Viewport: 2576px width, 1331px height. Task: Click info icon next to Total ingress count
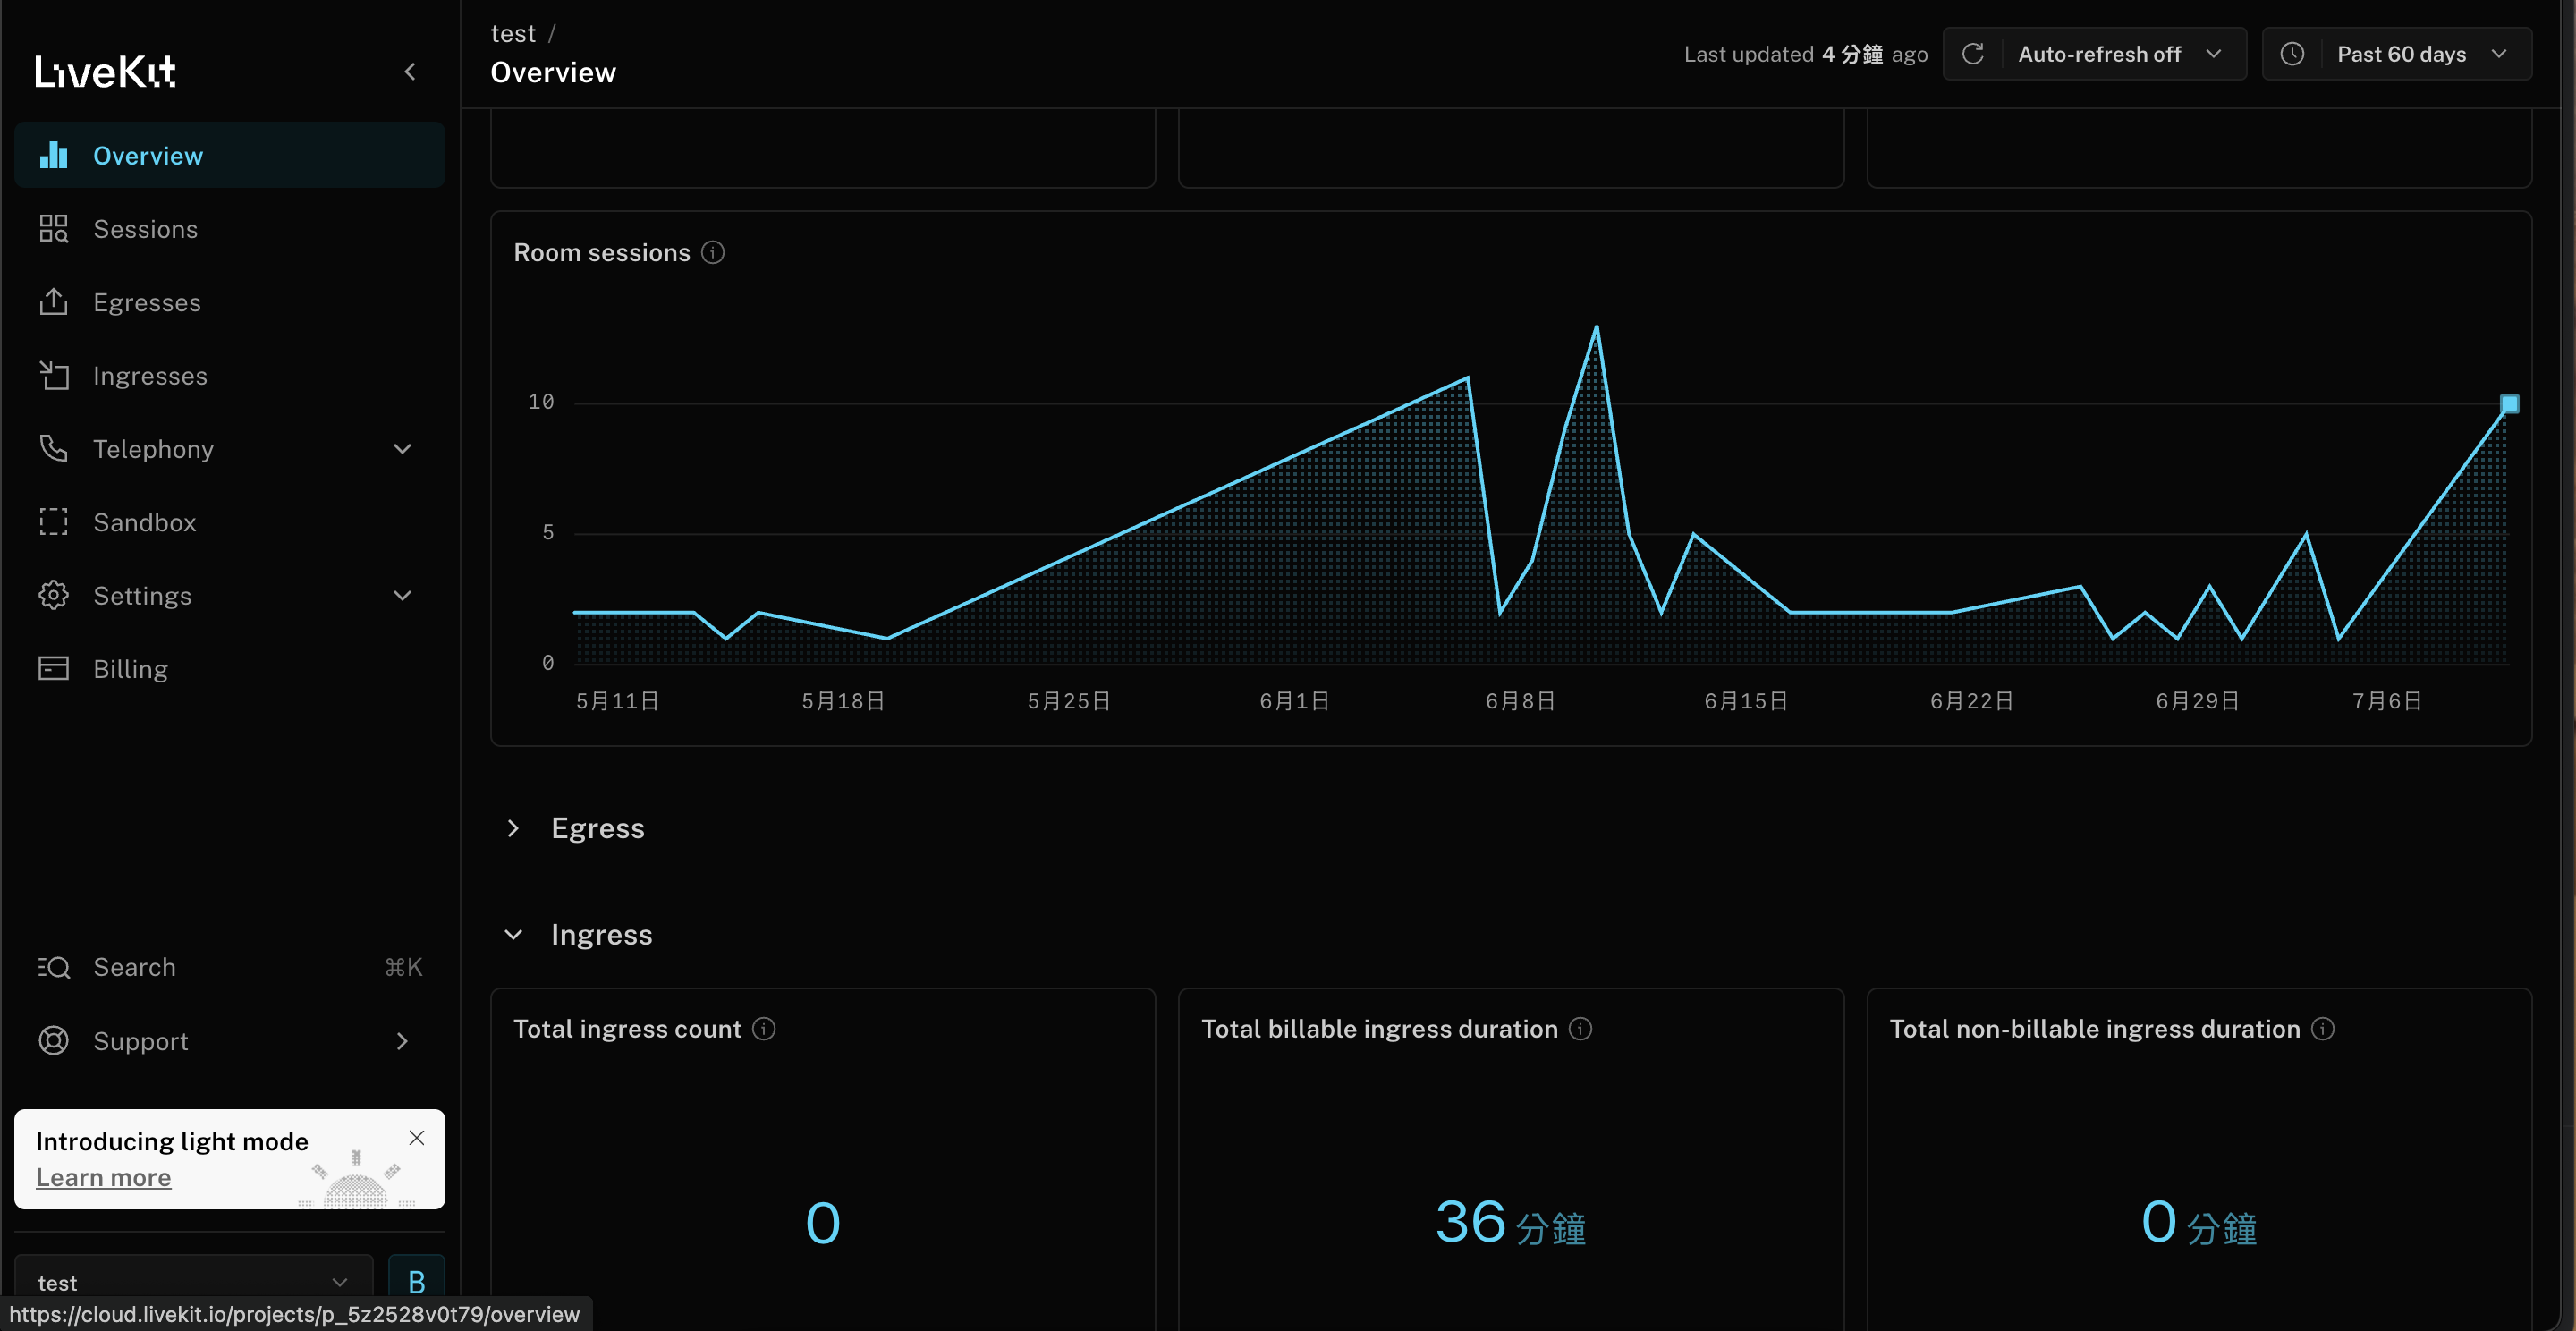(764, 1029)
